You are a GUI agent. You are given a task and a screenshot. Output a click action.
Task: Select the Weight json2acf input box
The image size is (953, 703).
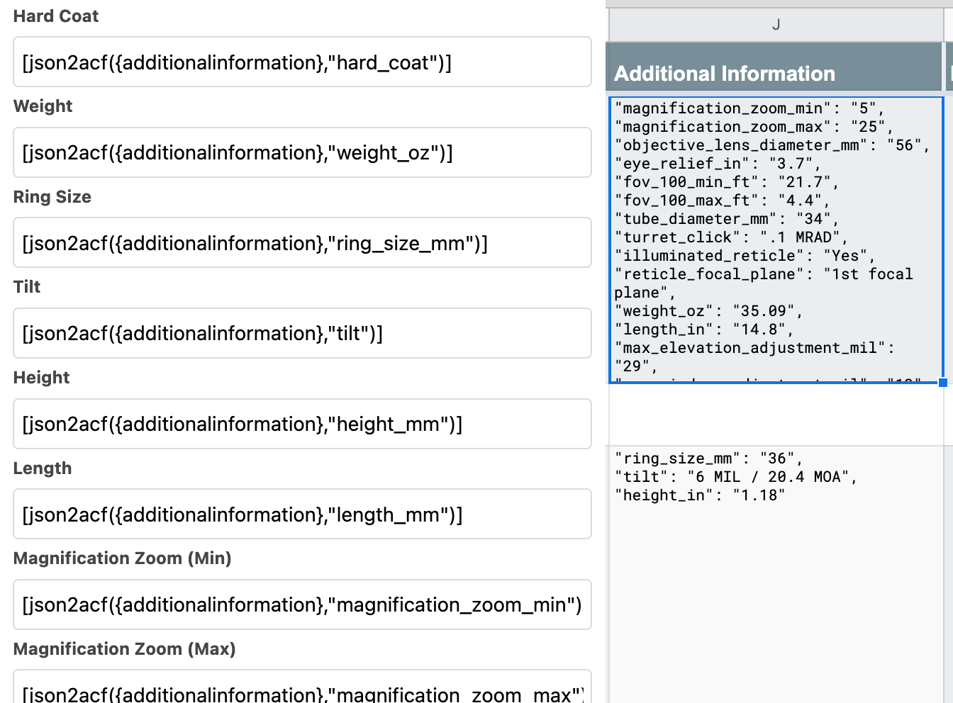(x=302, y=152)
